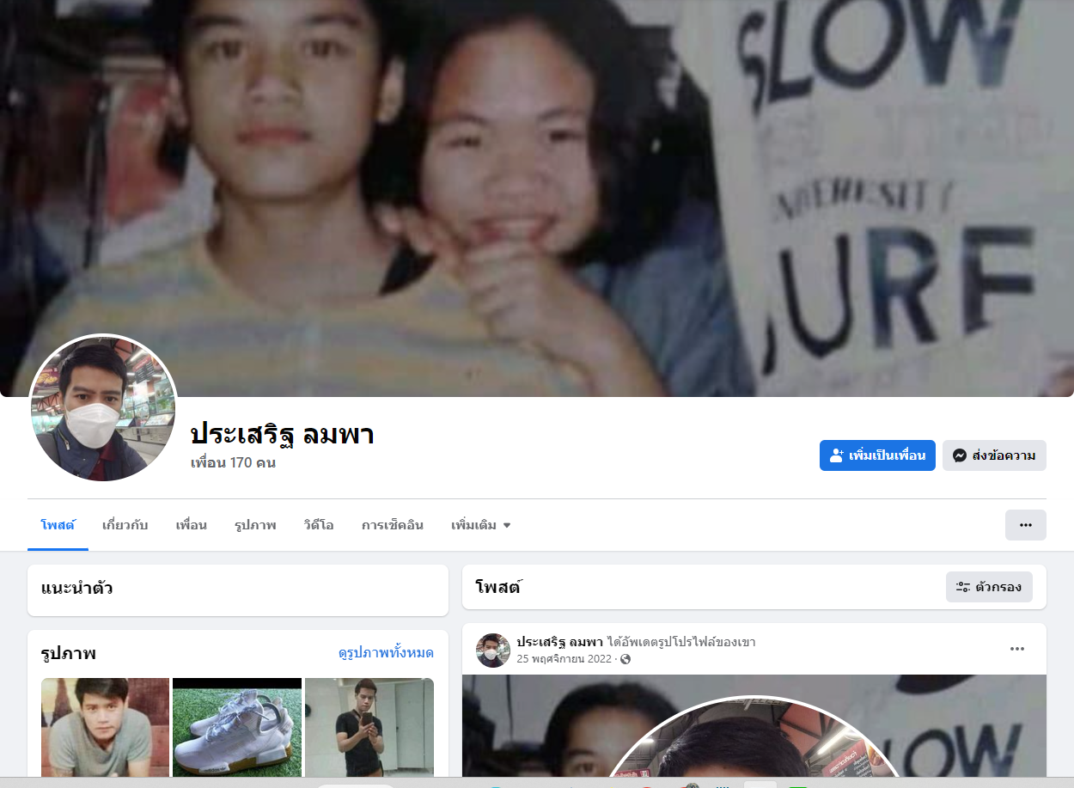The height and width of the screenshot is (788, 1074).
Task: Open the วิดีโอ tab
Action: click(x=319, y=525)
